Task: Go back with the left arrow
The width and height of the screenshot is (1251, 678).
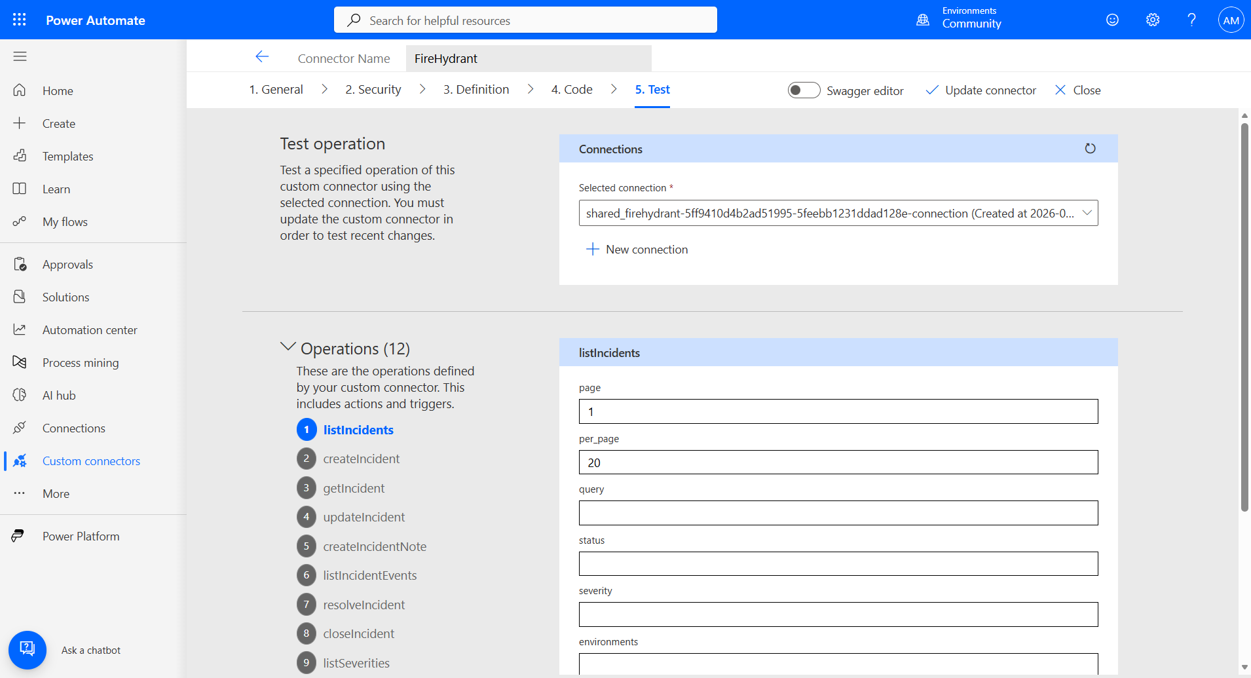Action: coord(262,57)
